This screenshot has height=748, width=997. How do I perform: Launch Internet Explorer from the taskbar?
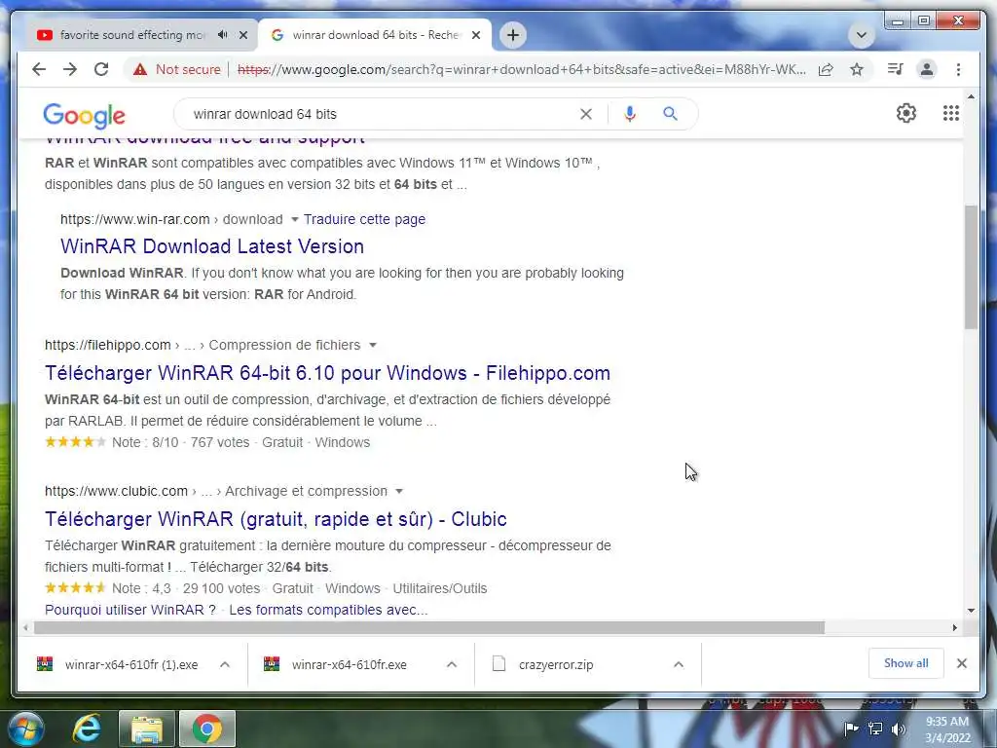87,729
